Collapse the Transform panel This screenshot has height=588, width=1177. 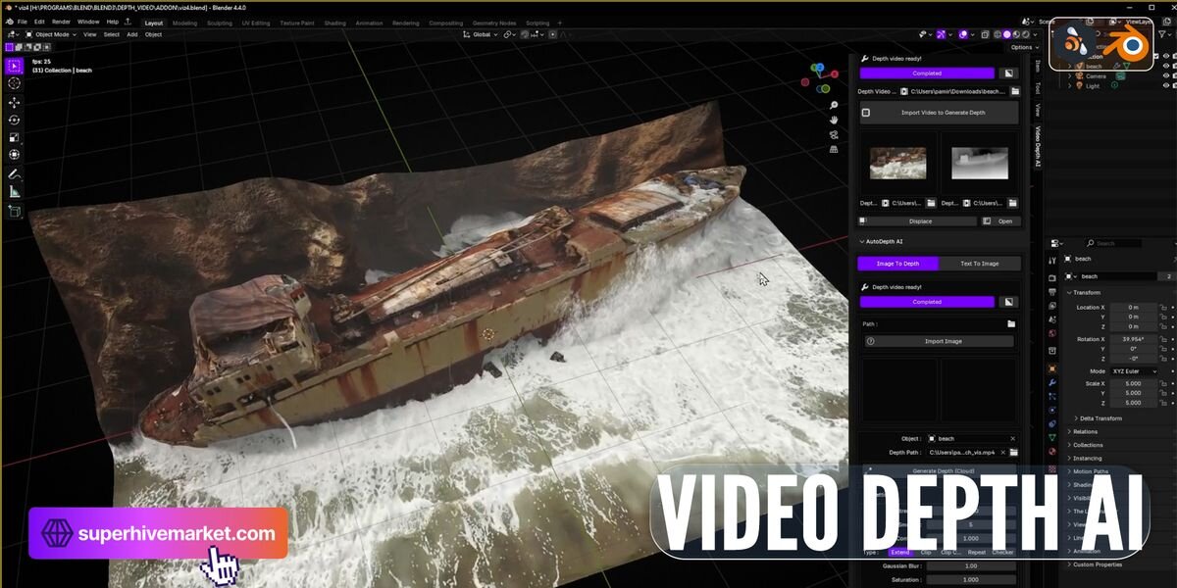[1088, 292]
